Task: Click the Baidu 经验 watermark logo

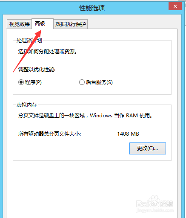Action: tap(155, 202)
